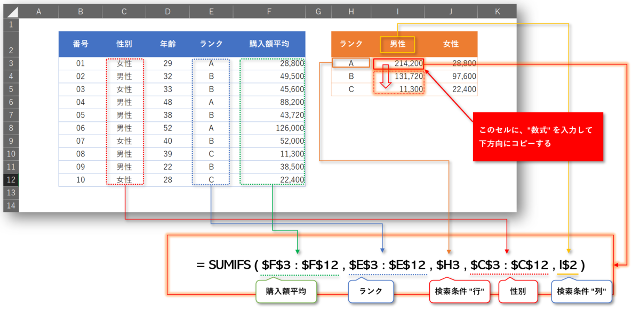Select row 1 header
Viewport: 640px width, 314px height.
[11, 24]
